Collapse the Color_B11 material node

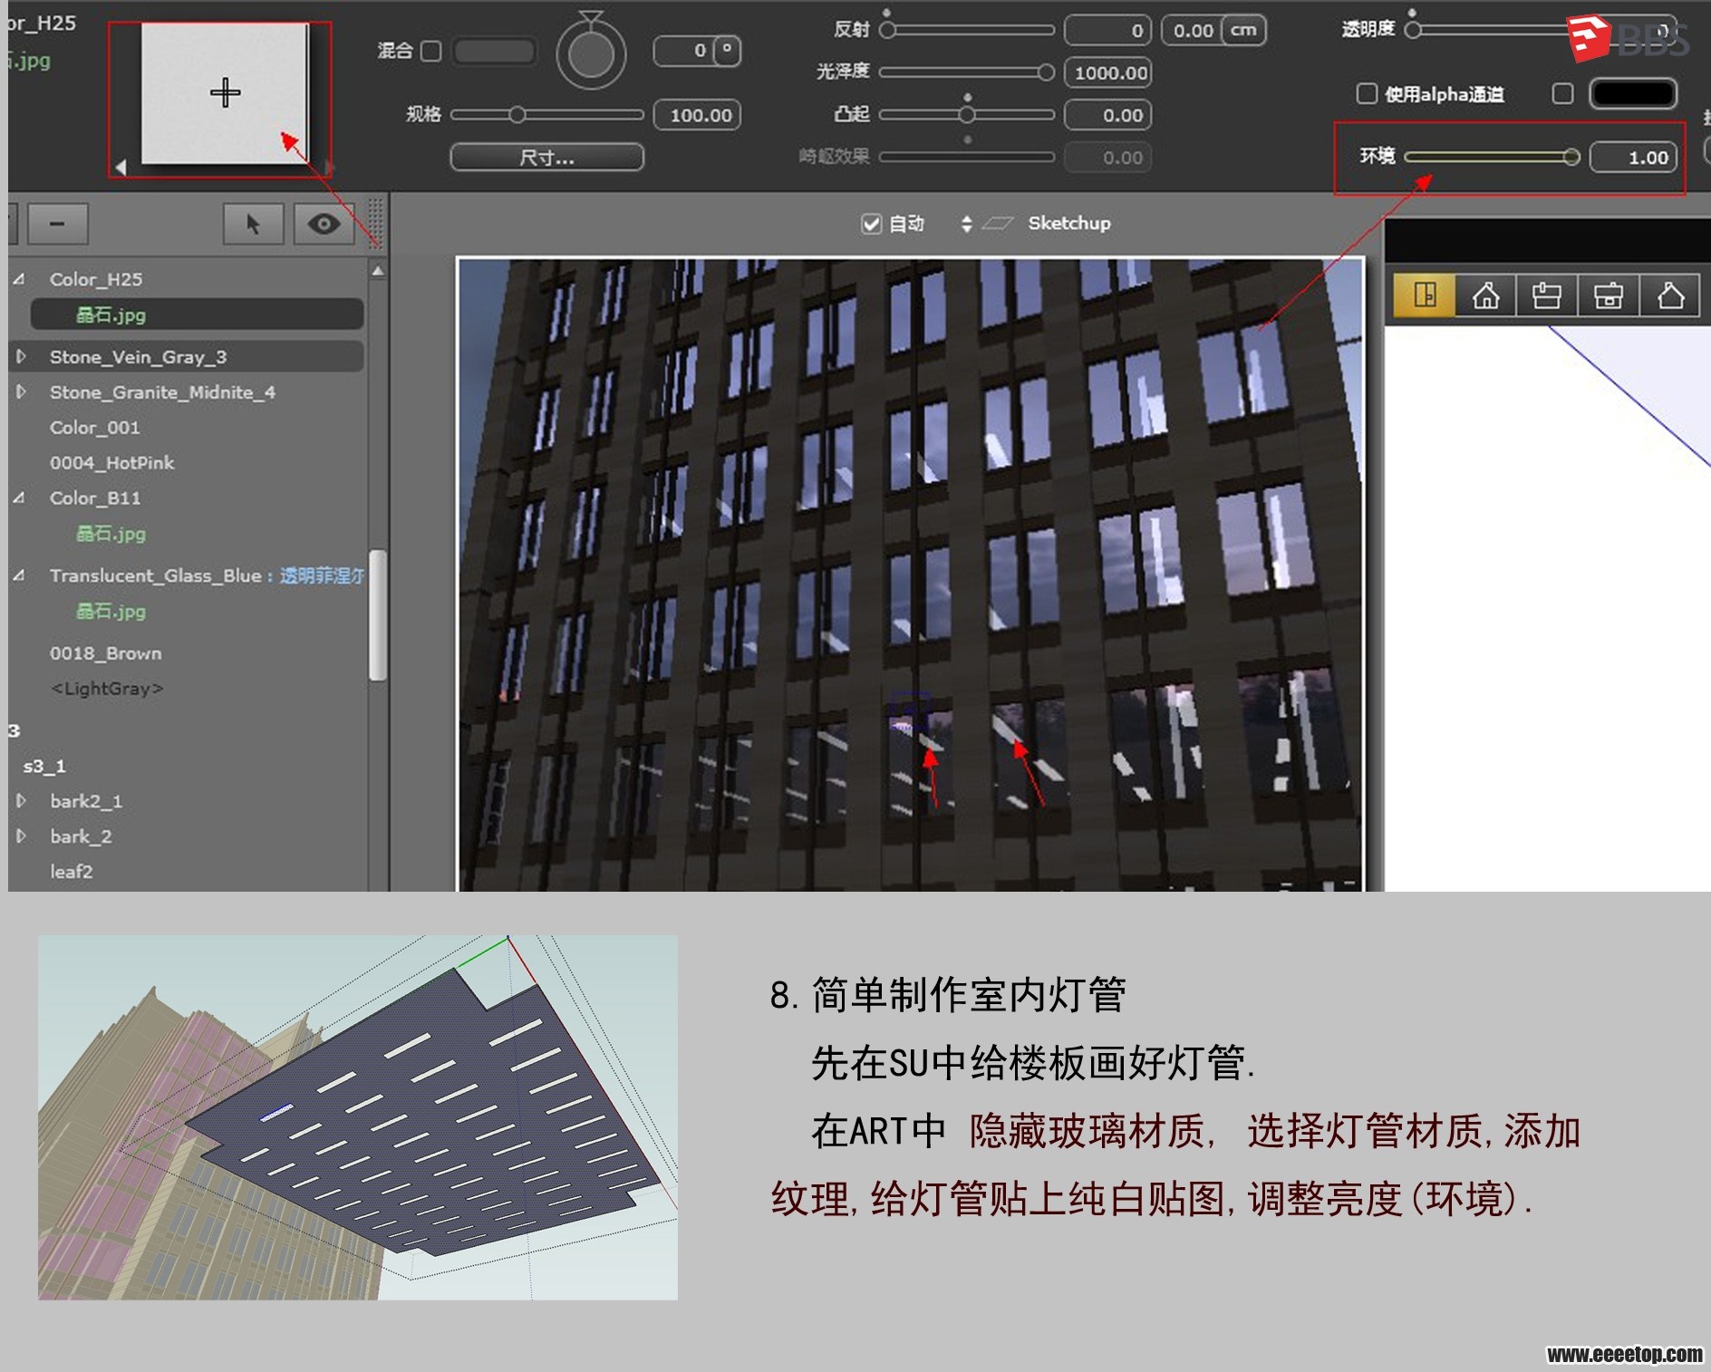19,498
